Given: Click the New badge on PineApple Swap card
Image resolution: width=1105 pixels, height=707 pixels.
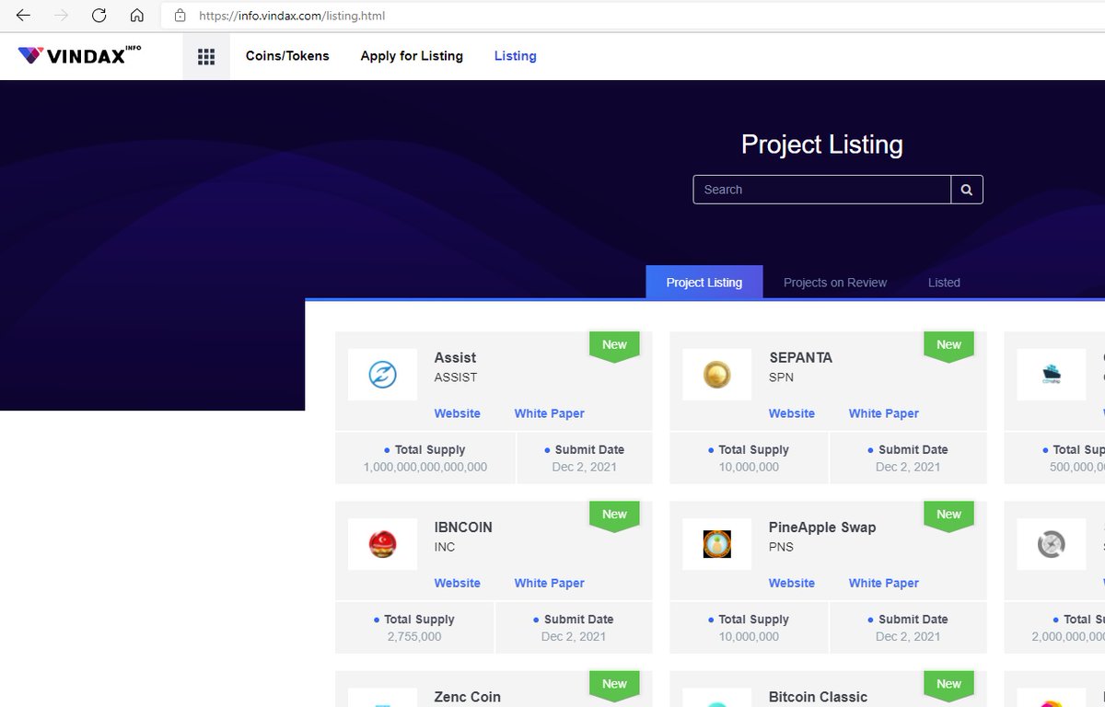Looking at the screenshot, I should point(948,516).
